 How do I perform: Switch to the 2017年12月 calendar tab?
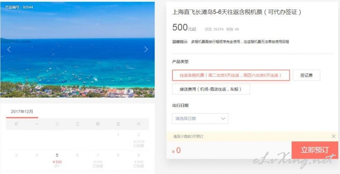pos(22,112)
